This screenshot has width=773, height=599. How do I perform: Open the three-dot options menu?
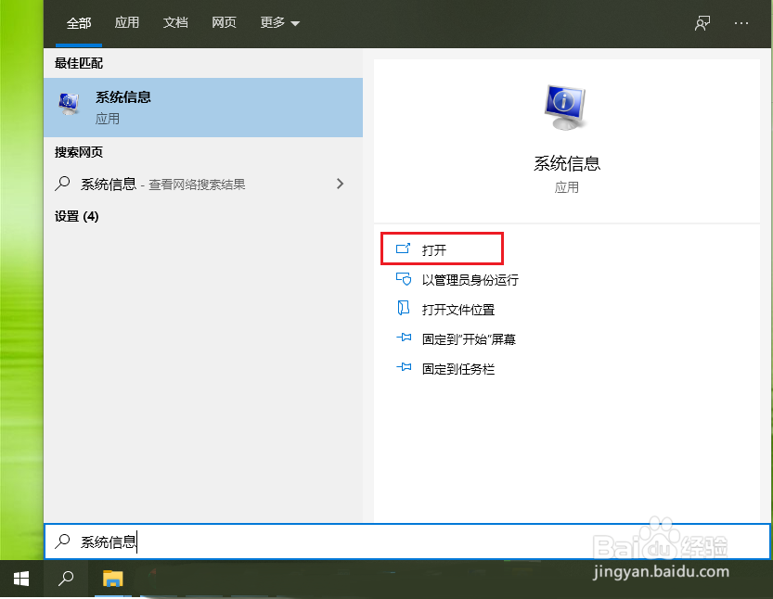pos(741,22)
